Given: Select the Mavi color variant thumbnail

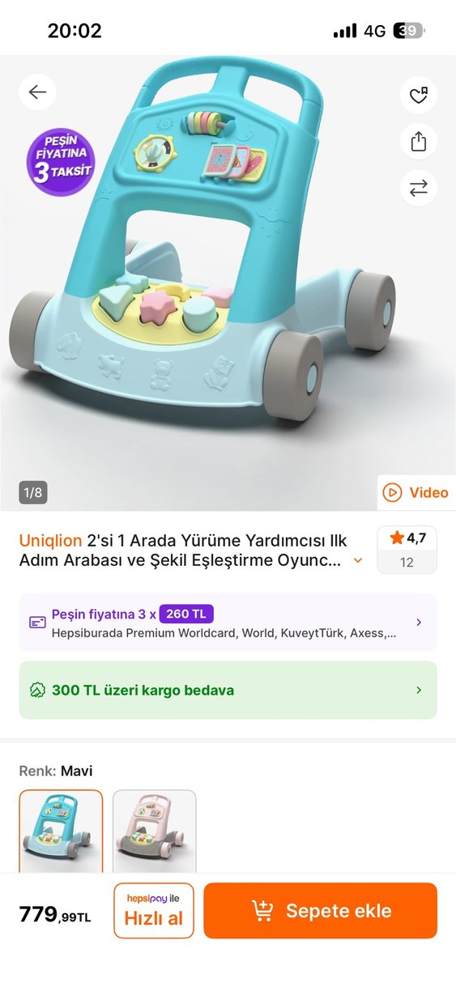Looking at the screenshot, I should [x=61, y=832].
